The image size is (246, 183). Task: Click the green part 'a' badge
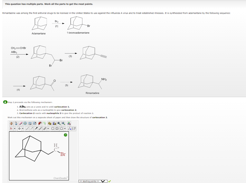coord(5,102)
